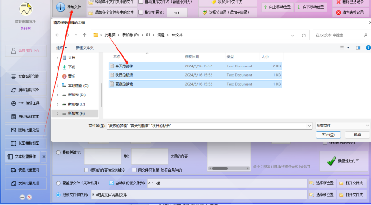Select 音乐 in navigation pane
371x205 pixels.
click(x=72, y=76)
